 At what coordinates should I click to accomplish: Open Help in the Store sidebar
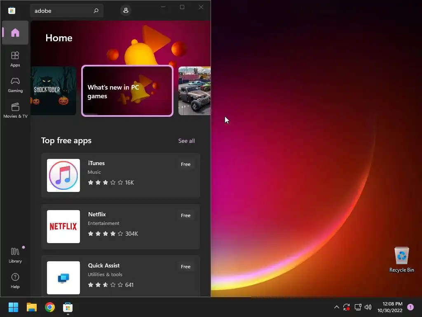pos(15,281)
